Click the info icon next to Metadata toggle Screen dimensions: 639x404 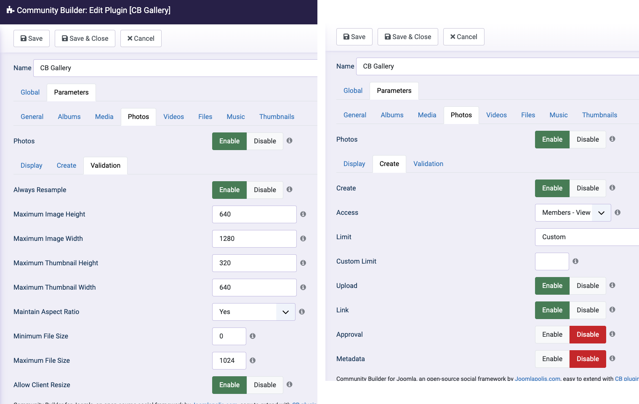click(612, 359)
